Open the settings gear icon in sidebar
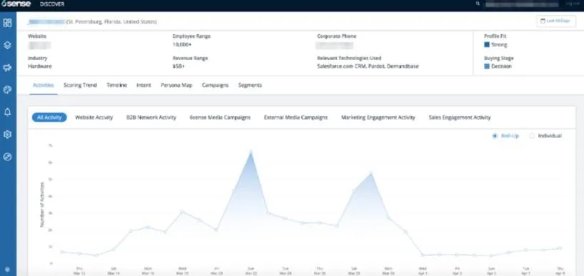The height and width of the screenshot is (276, 584). 7,134
